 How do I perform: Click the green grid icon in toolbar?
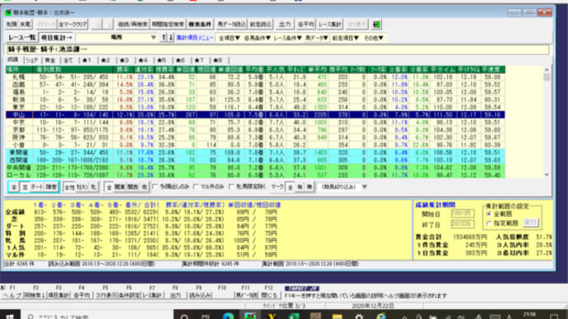click(x=377, y=24)
